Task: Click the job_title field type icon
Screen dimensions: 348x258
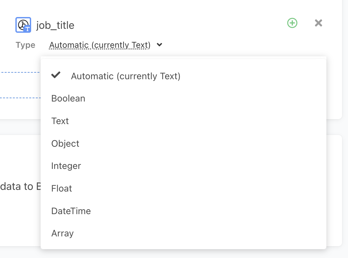Action: click(23, 25)
